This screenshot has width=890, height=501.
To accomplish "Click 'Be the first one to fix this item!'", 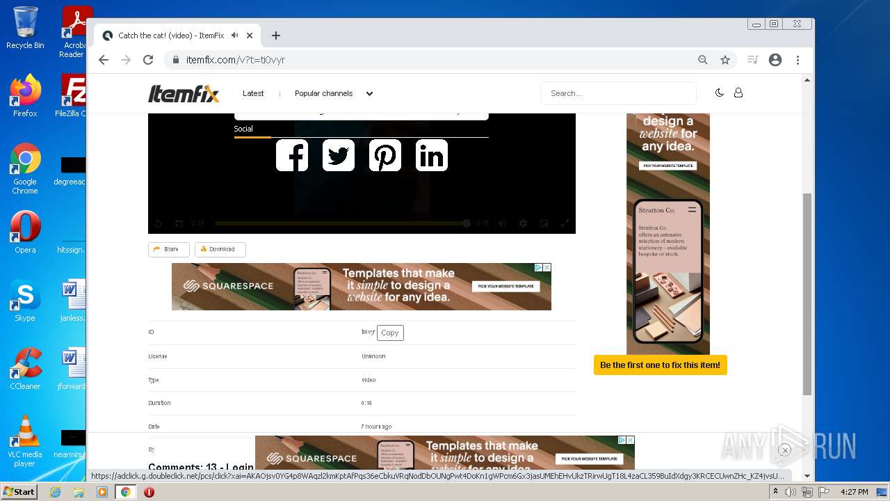I will pos(660,365).
